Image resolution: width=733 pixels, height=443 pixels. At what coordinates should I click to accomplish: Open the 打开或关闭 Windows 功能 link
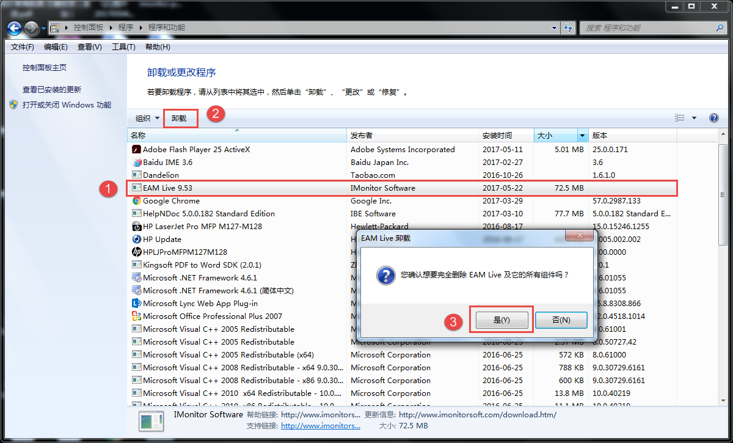67,105
